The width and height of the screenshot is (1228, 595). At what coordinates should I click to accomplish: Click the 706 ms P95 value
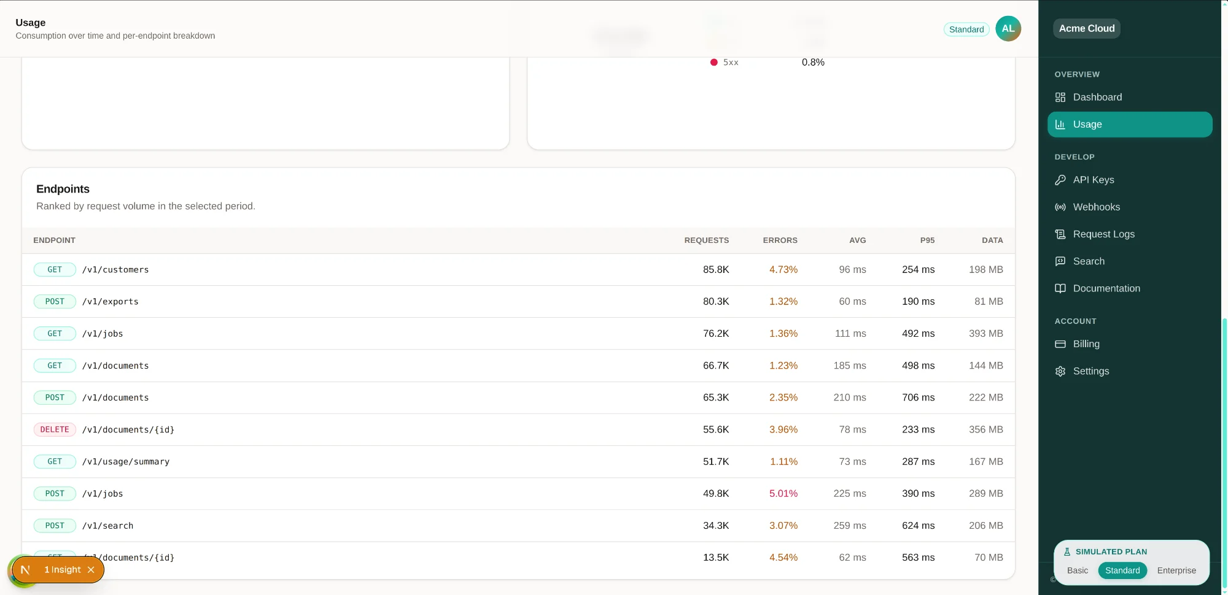coord(918,397)
